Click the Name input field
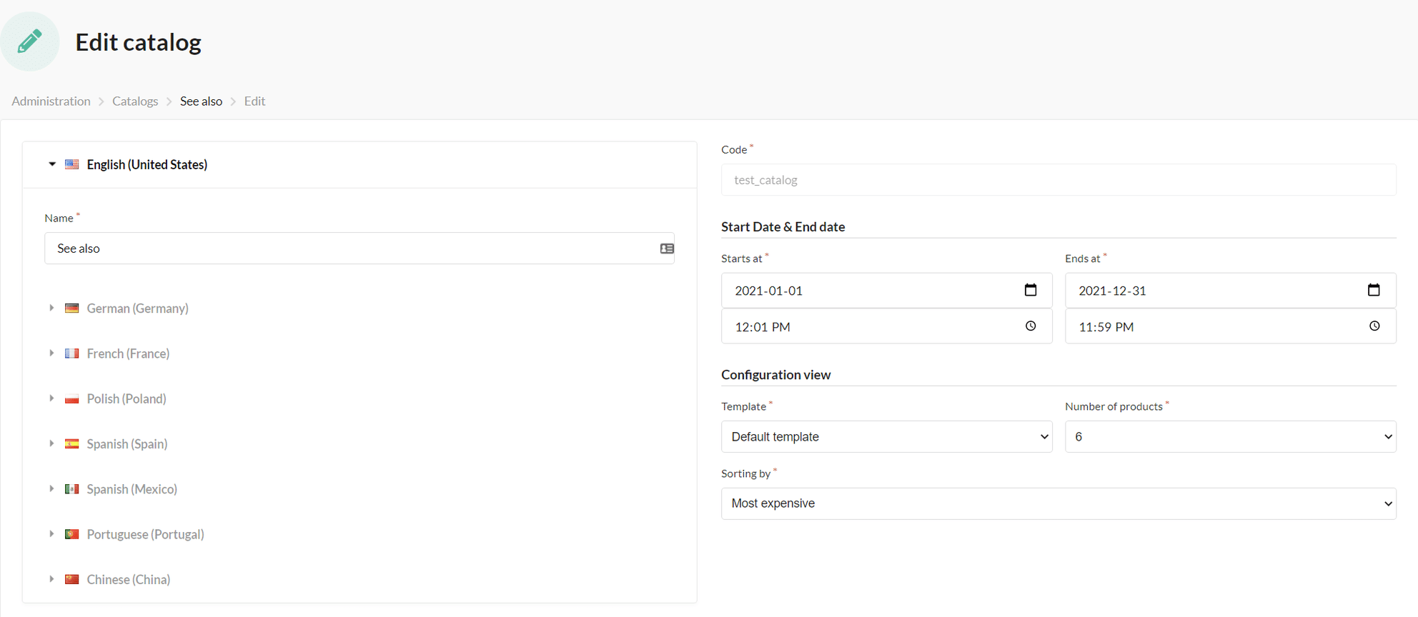 (x=360, y=249)
